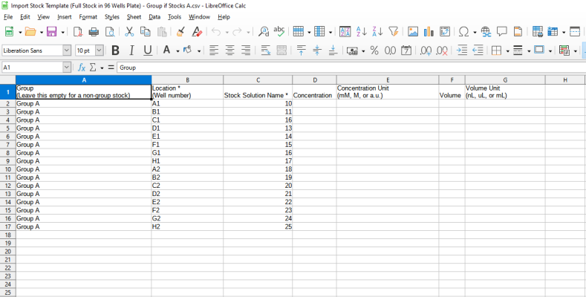
Task: Expand the Liberation Sans font name dropdown
Action: [x=68, y=50]
